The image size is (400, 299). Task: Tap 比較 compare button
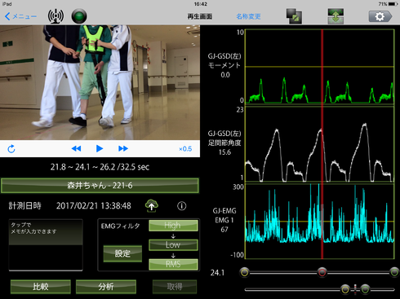(x=41, y=287)
